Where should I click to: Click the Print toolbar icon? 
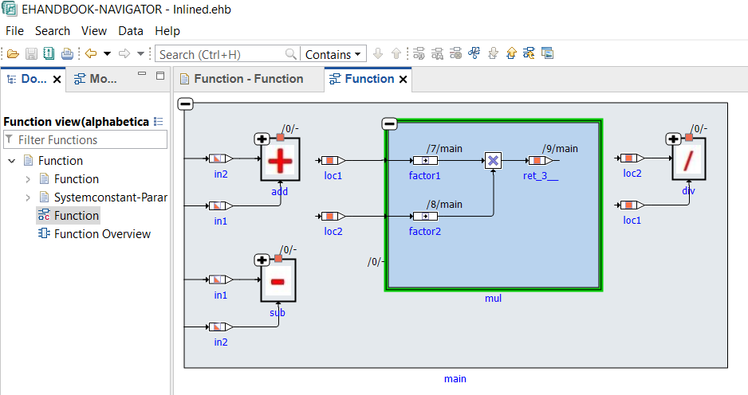point(67,54)
